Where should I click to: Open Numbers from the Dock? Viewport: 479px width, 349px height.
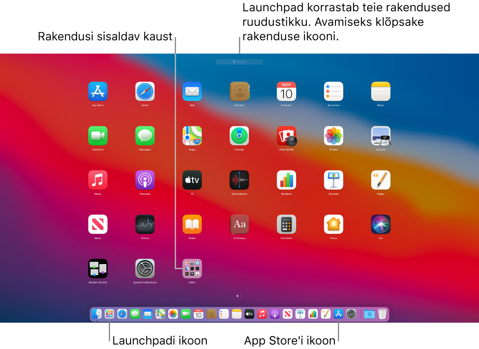pos(313,313)
